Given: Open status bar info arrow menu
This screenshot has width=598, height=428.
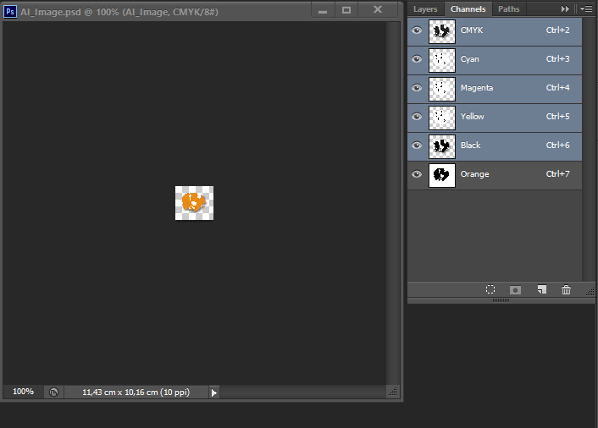Looking at the screenshot, I should (x=214, y=392).
